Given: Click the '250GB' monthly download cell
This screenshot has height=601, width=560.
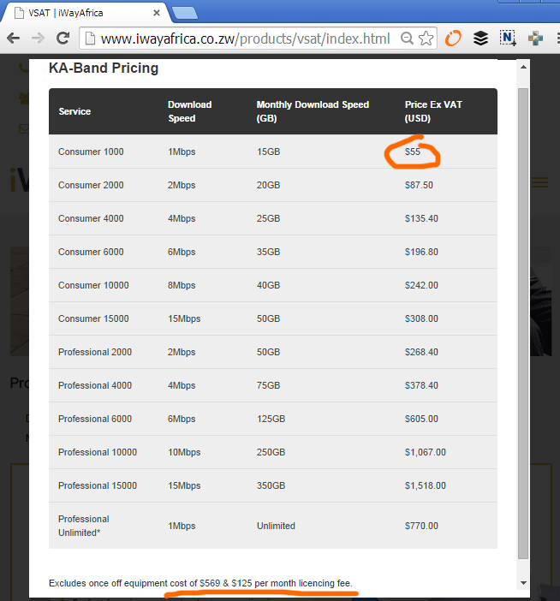Looking at the screenshot, I should point(271,452).
